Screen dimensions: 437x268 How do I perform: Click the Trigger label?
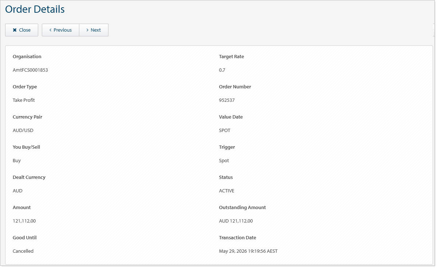click(227, 147)
